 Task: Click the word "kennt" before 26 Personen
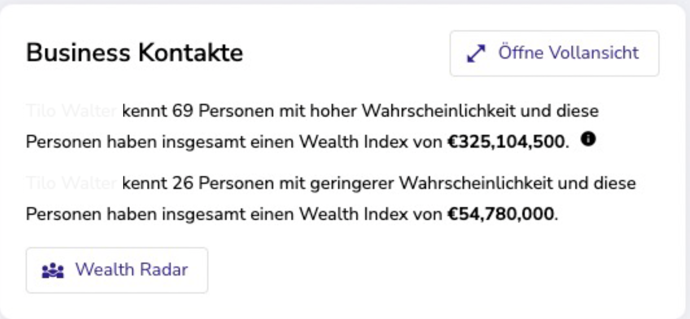pyautogui.click(x=144, y=183)
